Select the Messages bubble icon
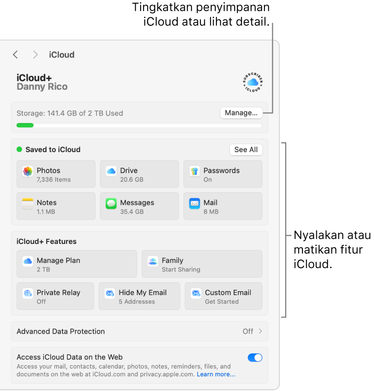Screen dimensions: 374x391 pyautogui.click(x=111, y=204)
